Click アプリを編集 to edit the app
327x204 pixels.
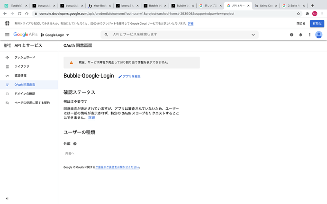tap(129, 77)
